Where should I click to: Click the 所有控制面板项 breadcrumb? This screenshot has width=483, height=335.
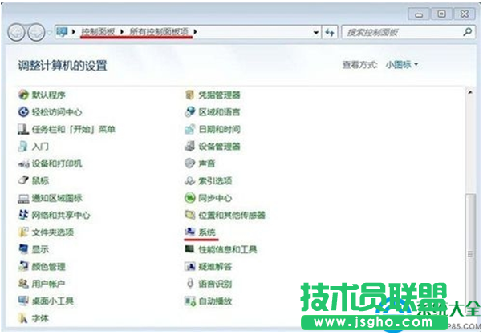(159, 32)
